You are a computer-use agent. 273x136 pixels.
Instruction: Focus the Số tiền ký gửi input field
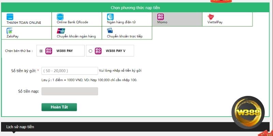coord(70,71)
